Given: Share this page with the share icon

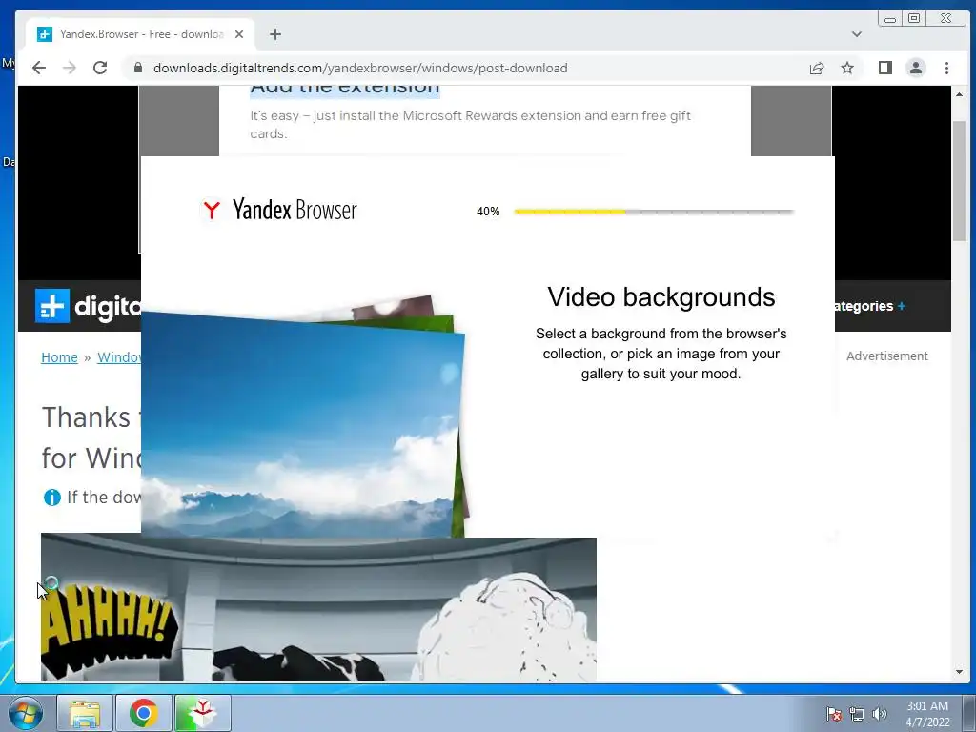Looking at the screenshot, I should (x=817, y=68).
